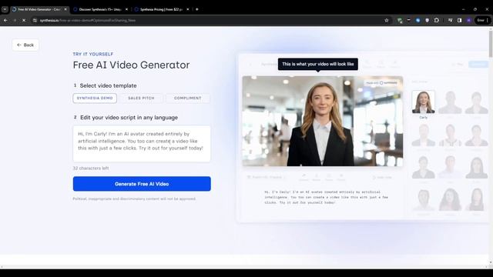The height and width of the screenshot is (277, 493).
Task: Close the Synthesia Pricing tab
Action: tap(188, 9)
